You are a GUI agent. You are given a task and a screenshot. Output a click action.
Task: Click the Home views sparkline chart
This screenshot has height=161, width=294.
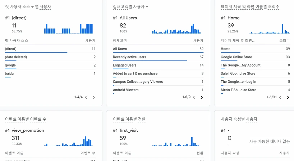pos(270,28)
